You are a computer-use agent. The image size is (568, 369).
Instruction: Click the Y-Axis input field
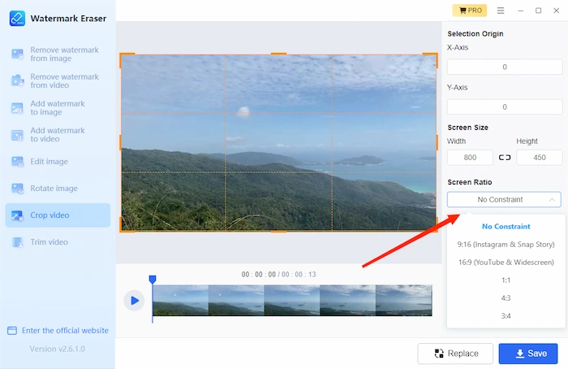505,107
